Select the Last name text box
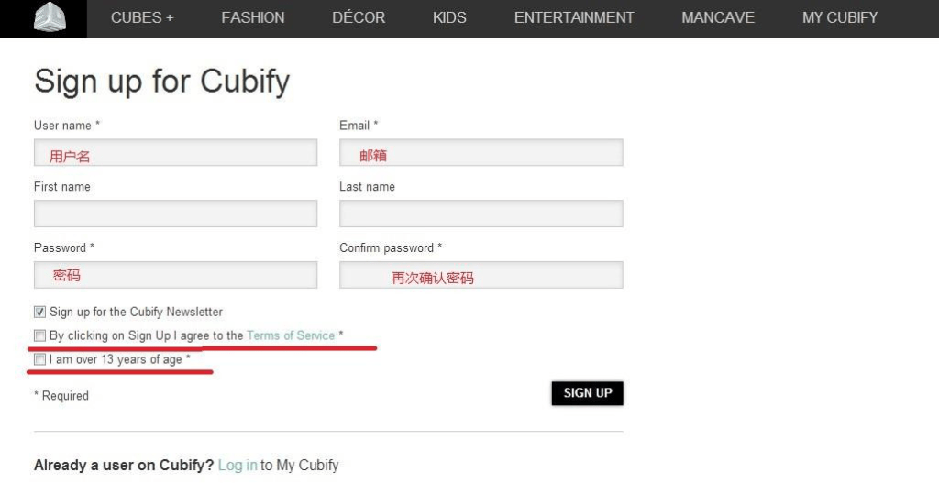 (481, 214)
